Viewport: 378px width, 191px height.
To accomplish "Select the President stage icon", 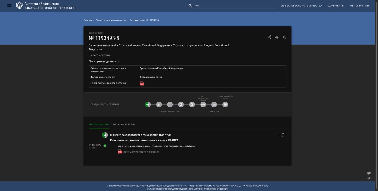I will coord(214,105).
